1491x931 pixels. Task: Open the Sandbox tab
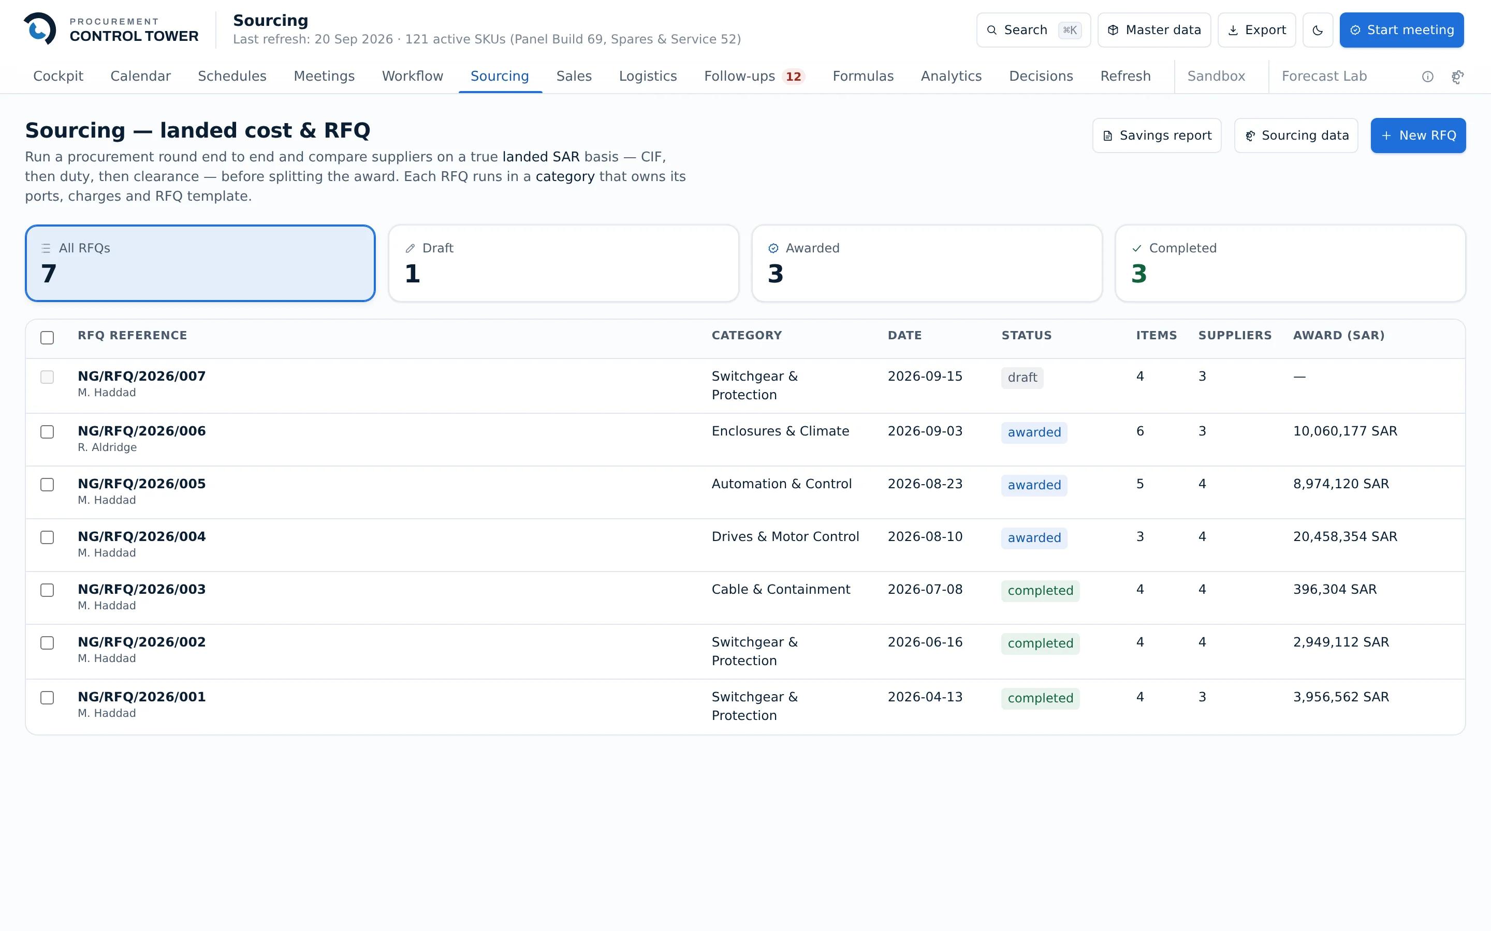point(1216,77)
